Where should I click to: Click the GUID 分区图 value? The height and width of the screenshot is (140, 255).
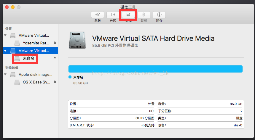click(145, 118)
